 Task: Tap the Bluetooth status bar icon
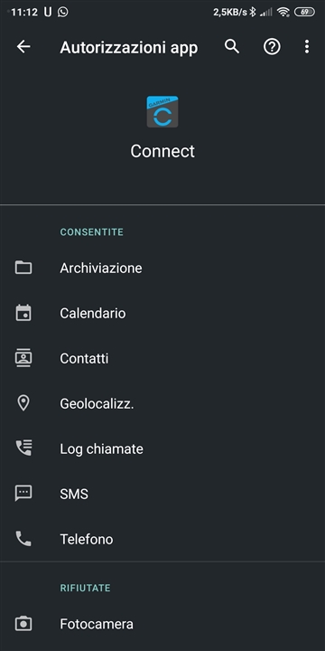253,12
